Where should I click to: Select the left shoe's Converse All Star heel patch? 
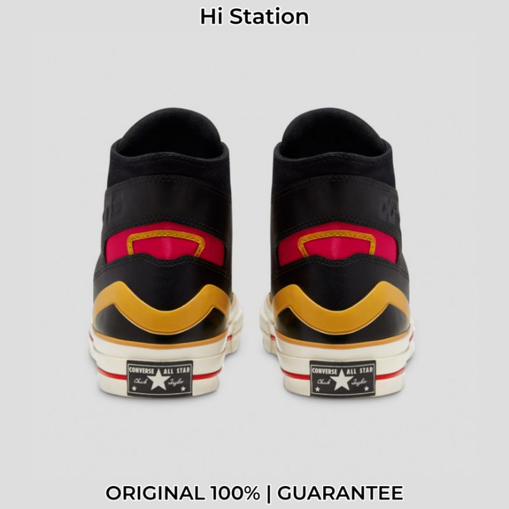coord(160,379)
